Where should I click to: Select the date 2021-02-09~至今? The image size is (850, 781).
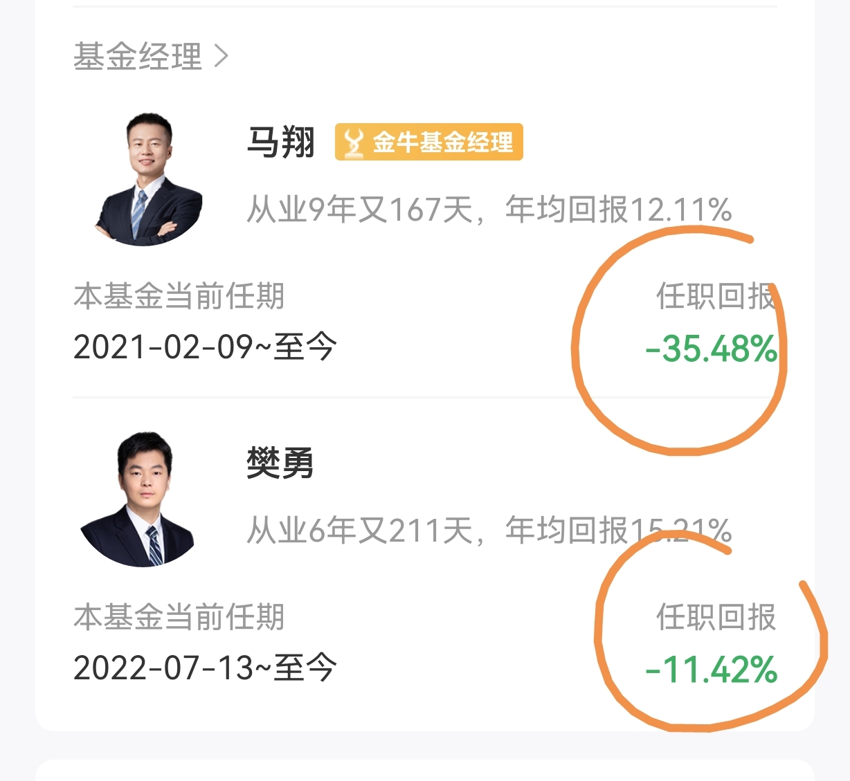tap(205, 347)
